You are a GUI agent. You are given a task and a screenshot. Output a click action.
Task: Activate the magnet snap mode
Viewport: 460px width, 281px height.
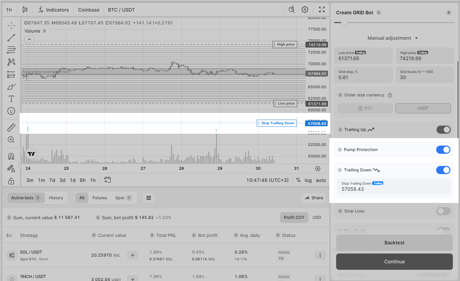click(x=11, y=156)
